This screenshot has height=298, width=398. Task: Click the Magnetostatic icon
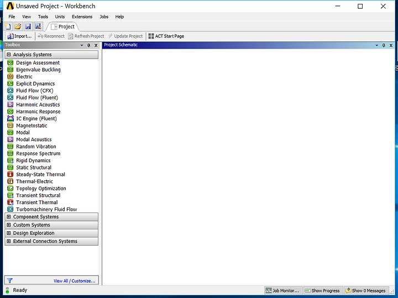10,125
